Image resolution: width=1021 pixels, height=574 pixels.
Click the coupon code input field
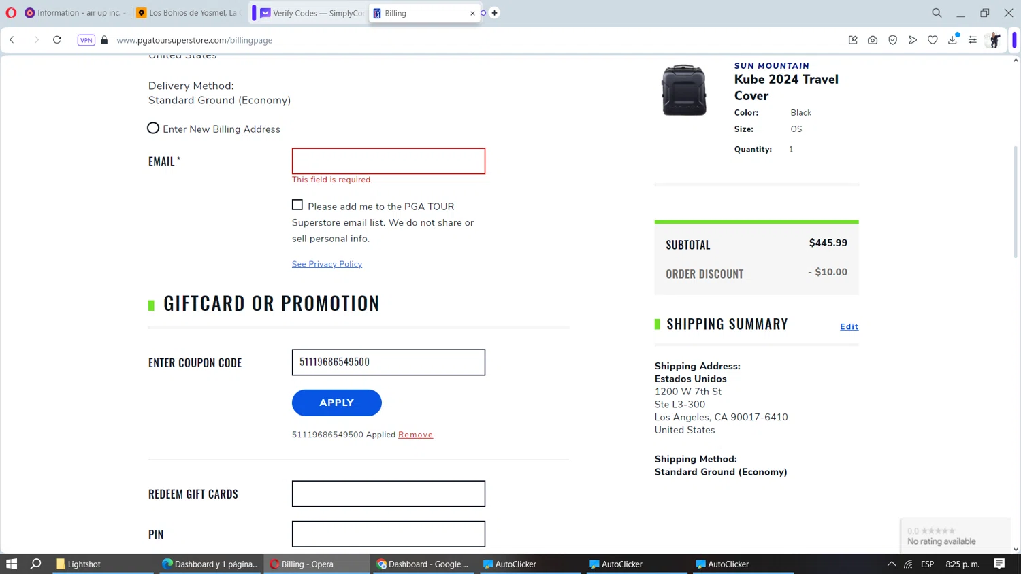coord(389,362)
